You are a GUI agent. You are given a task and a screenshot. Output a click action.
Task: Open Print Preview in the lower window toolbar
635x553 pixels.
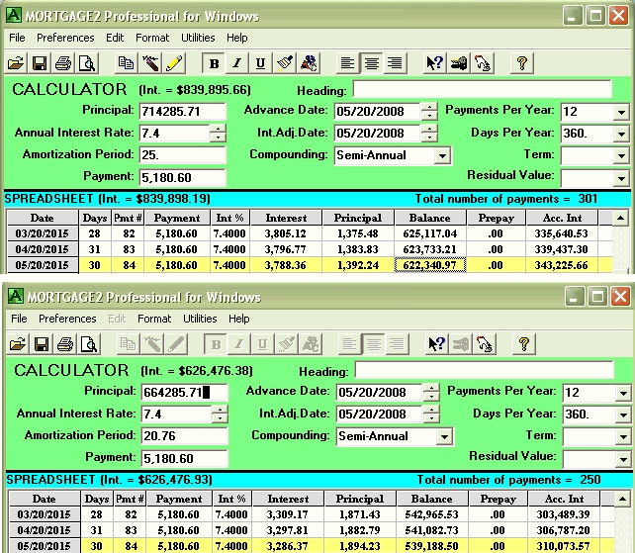tap(87, 344)
